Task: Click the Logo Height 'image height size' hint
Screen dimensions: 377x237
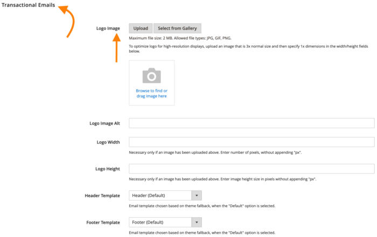Action: point(222,179)
